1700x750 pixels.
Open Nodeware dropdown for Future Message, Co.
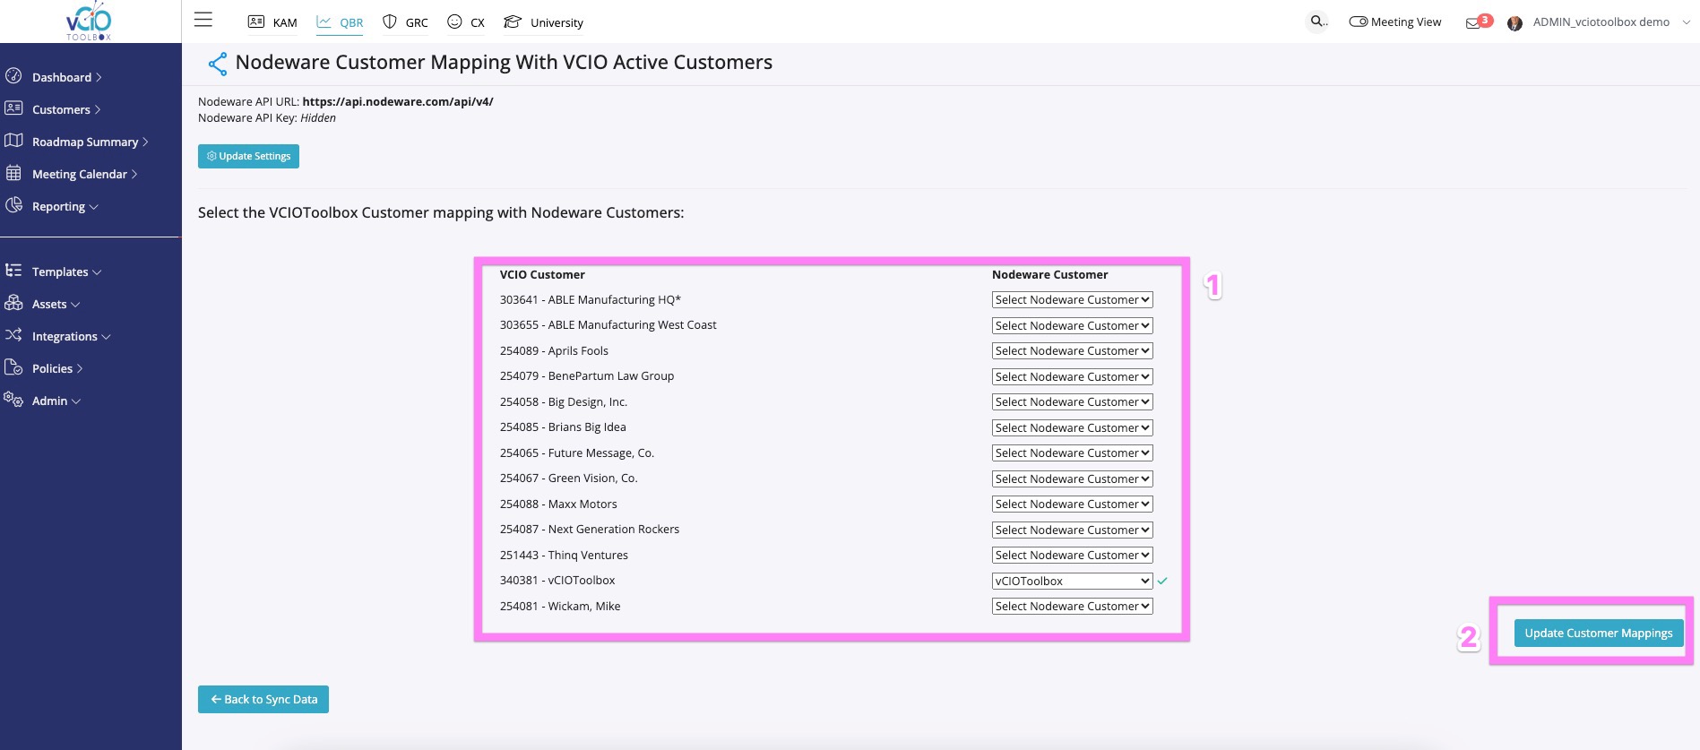(1072, 453)
